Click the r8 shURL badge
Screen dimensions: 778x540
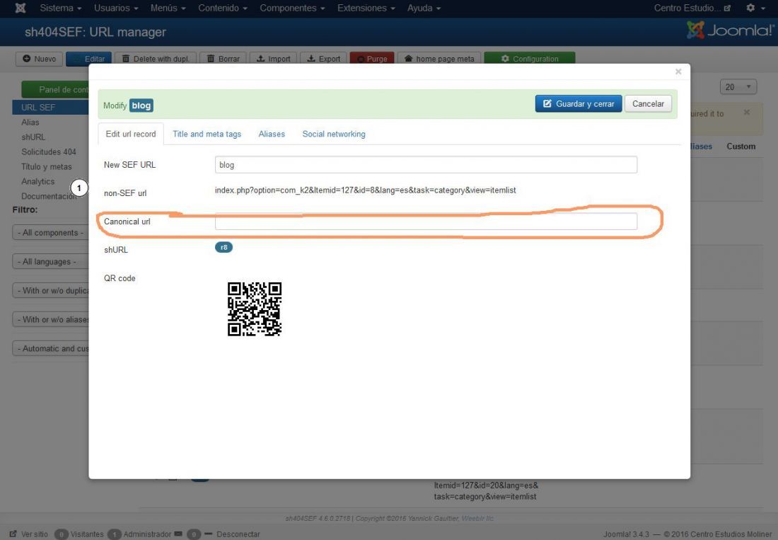(x=223, y=247)
